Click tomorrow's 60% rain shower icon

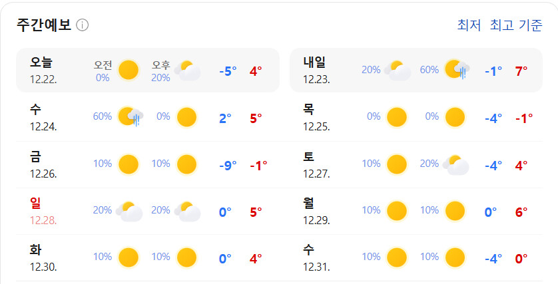457,69
